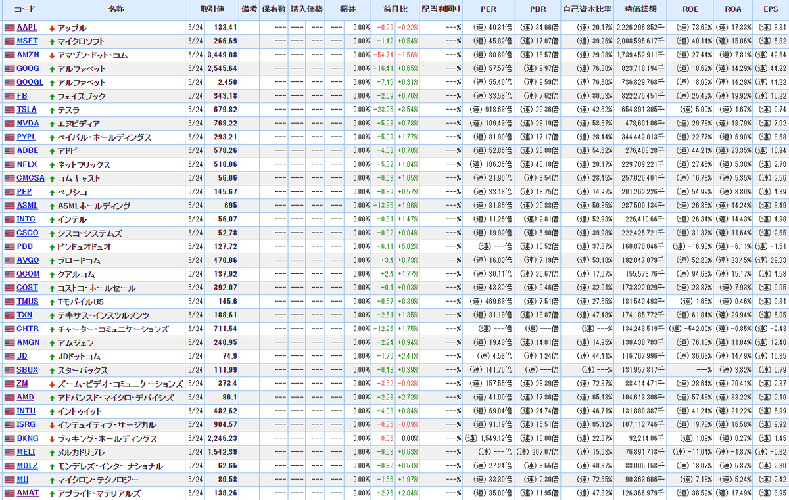
Task: Select the 133.41 price of アップル
Action: click(226, 28)
